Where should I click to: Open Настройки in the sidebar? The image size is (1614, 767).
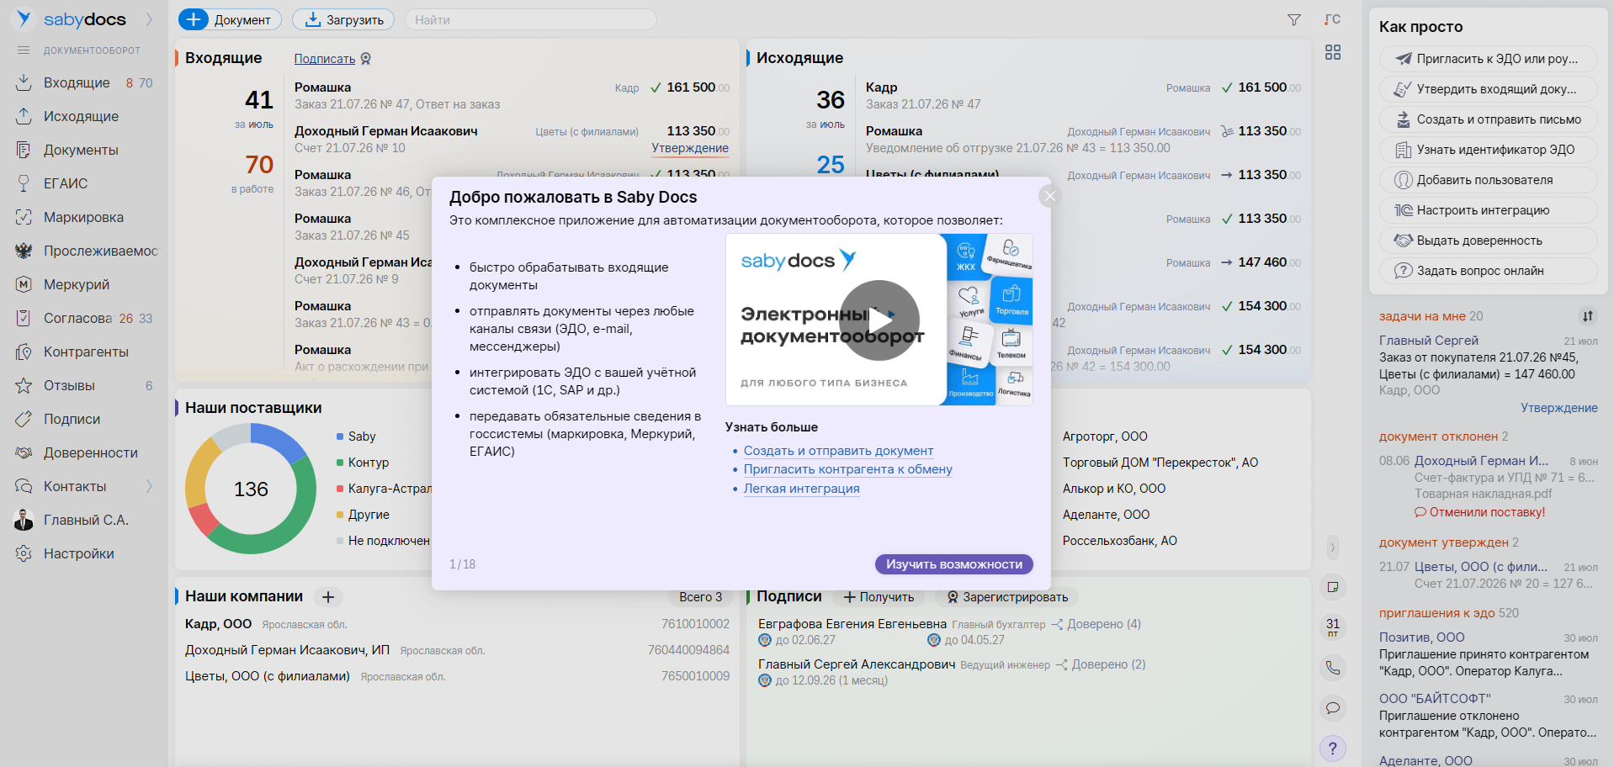[78, 553]
